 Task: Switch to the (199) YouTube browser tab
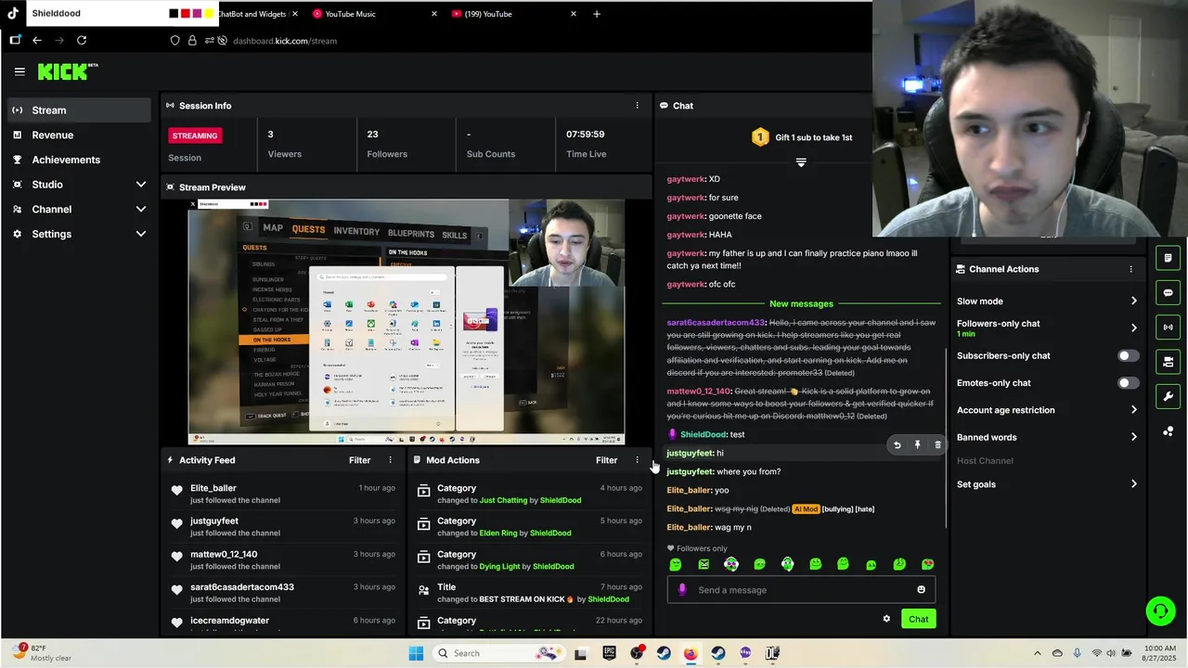(512, 14)
